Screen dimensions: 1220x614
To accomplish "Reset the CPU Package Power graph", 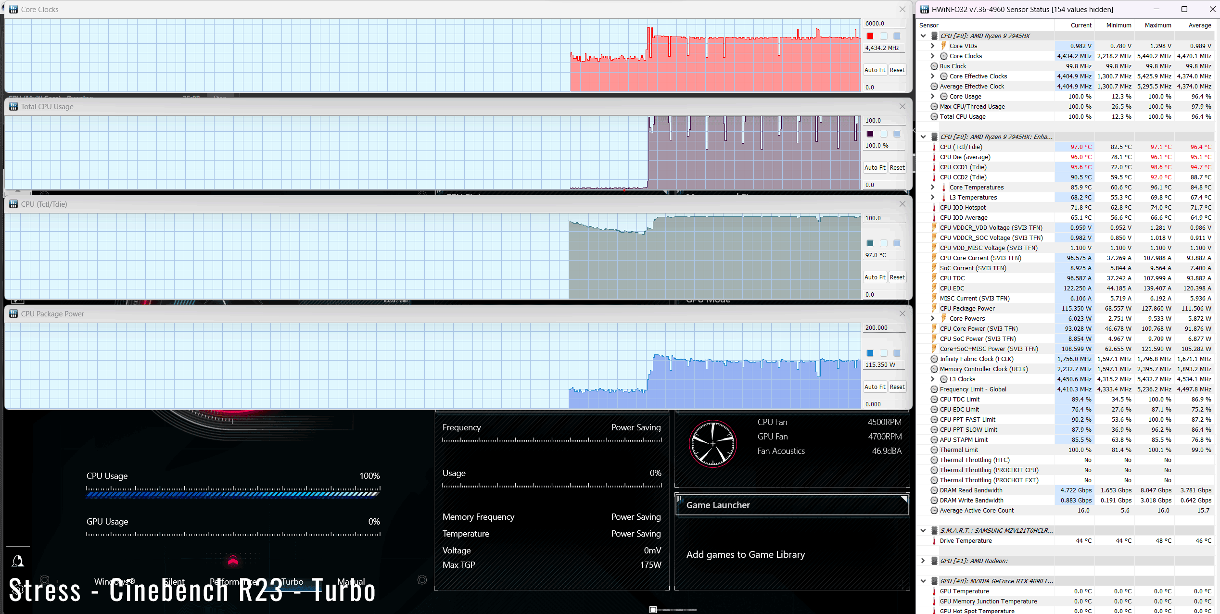I will [897, 387].
